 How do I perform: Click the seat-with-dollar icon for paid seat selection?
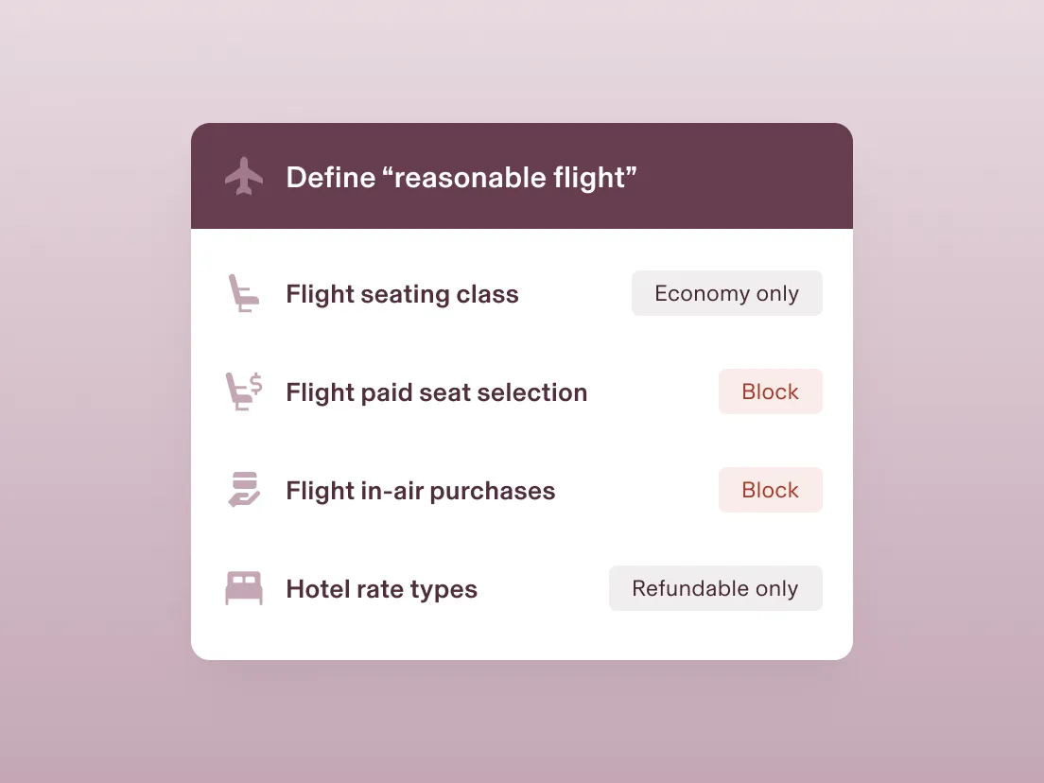[244, 391]
